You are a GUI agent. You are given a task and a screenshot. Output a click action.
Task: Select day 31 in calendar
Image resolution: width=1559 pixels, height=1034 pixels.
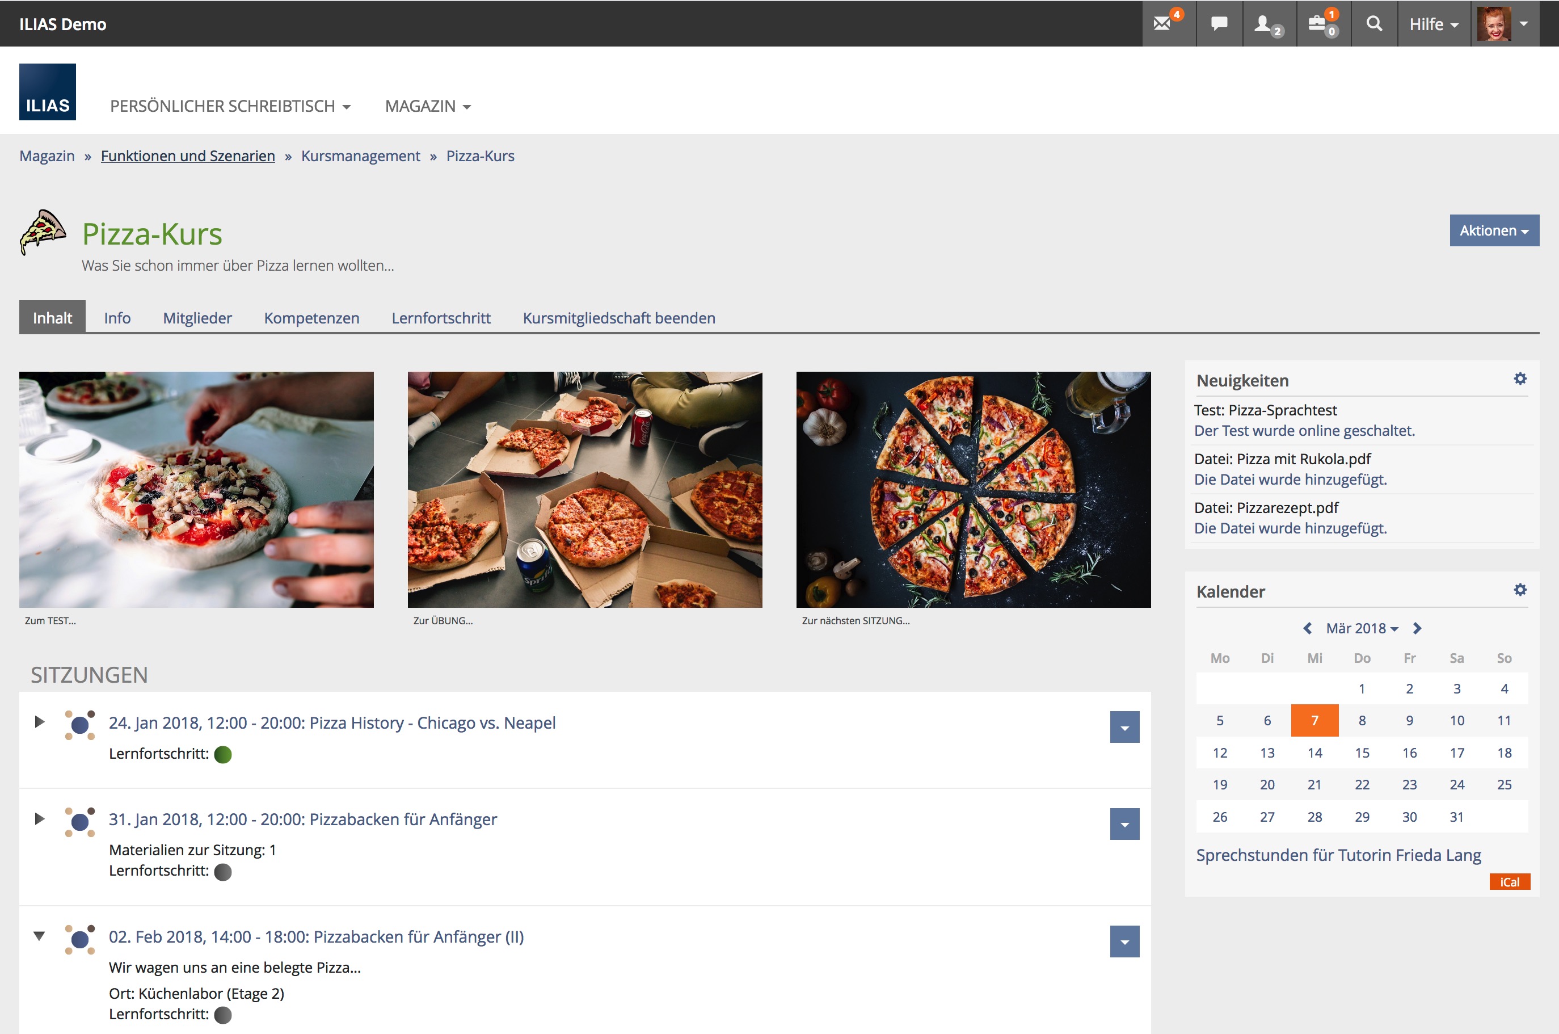(x=1456, y=817)
